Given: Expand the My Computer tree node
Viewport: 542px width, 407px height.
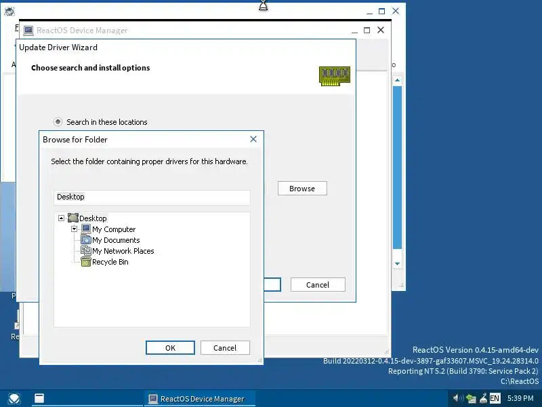Looking at the screenshot, I should tap(74, 229).
